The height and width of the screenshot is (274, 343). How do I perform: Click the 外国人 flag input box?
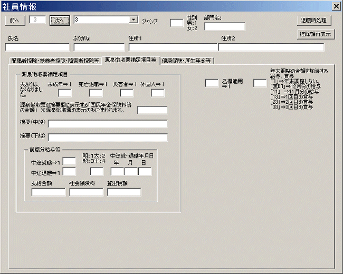(158, 93)
